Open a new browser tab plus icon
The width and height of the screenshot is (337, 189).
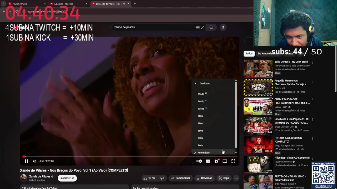point(135,4)
